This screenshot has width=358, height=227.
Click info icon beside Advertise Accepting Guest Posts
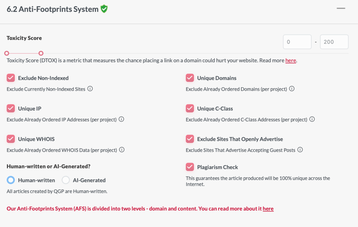tap(300, 150)
